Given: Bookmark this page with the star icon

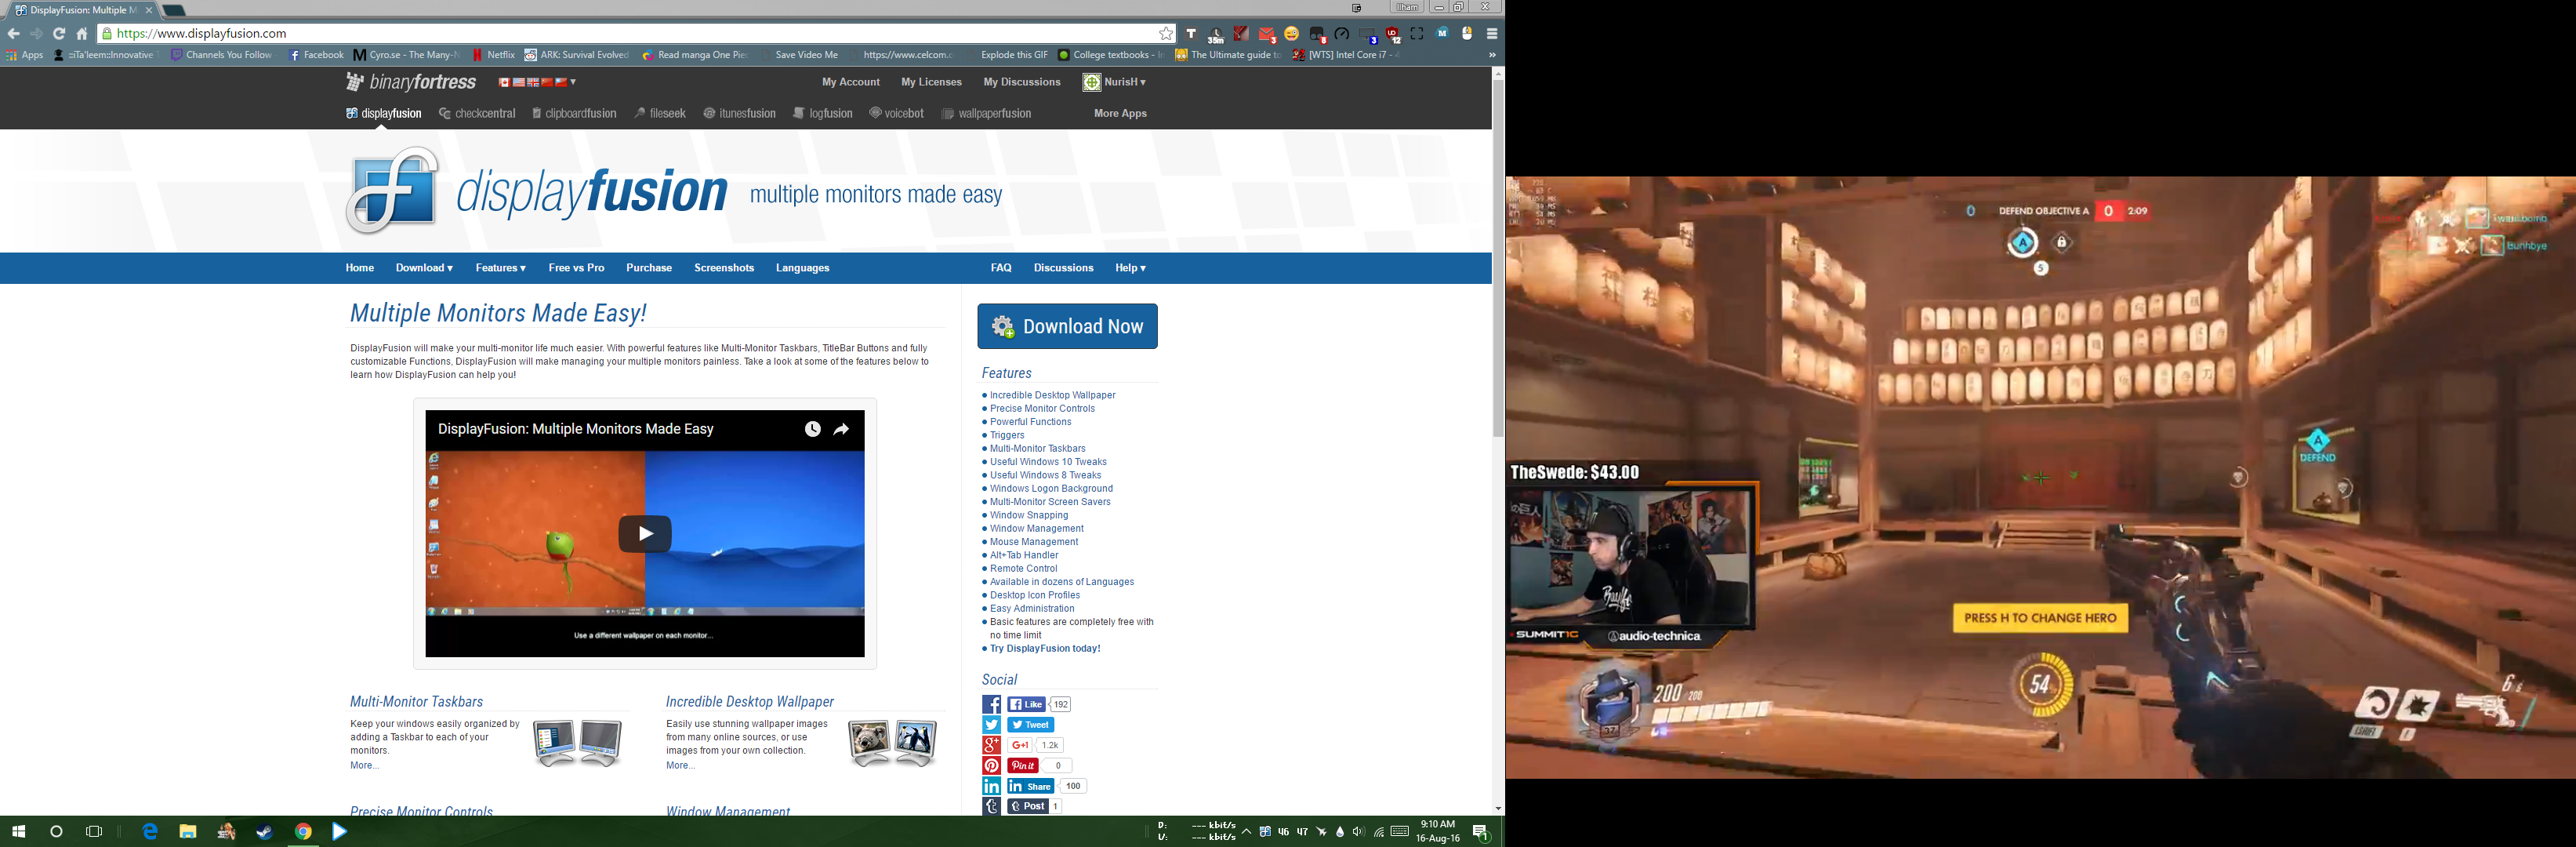Looking at the screenshot, I should (x=1165, y=33).
